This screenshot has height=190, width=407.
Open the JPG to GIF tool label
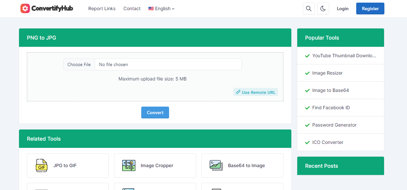(x=65, y=165)
